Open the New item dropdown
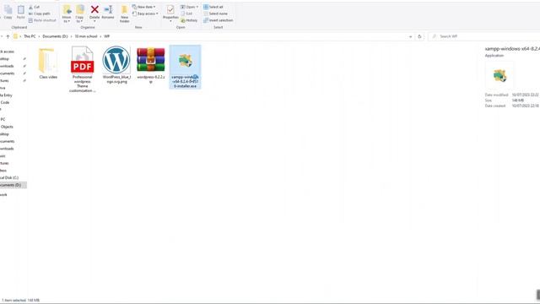This screenshot has width=540, height=304. pos(143,7)
